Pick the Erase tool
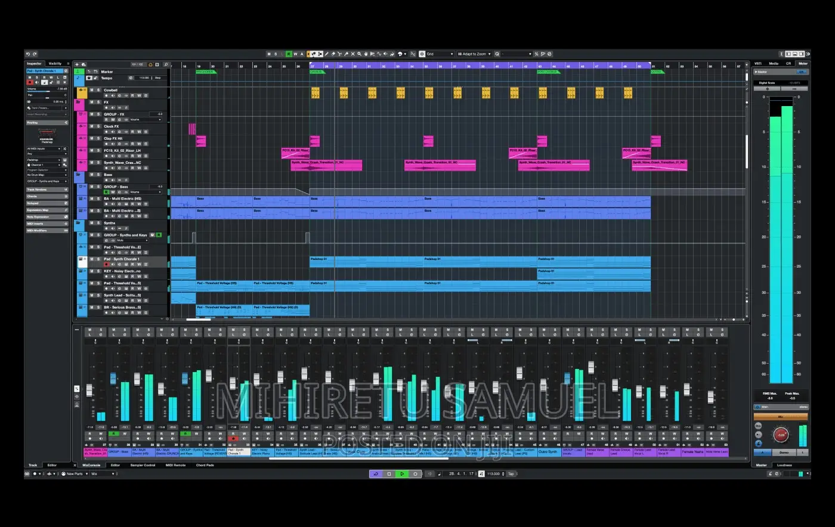835x527 pixels. pos(332,54)
